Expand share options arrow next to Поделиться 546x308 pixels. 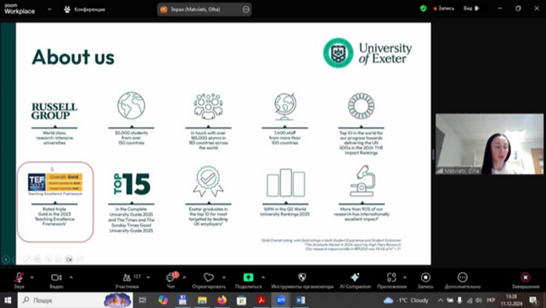[x=263, y=277]
